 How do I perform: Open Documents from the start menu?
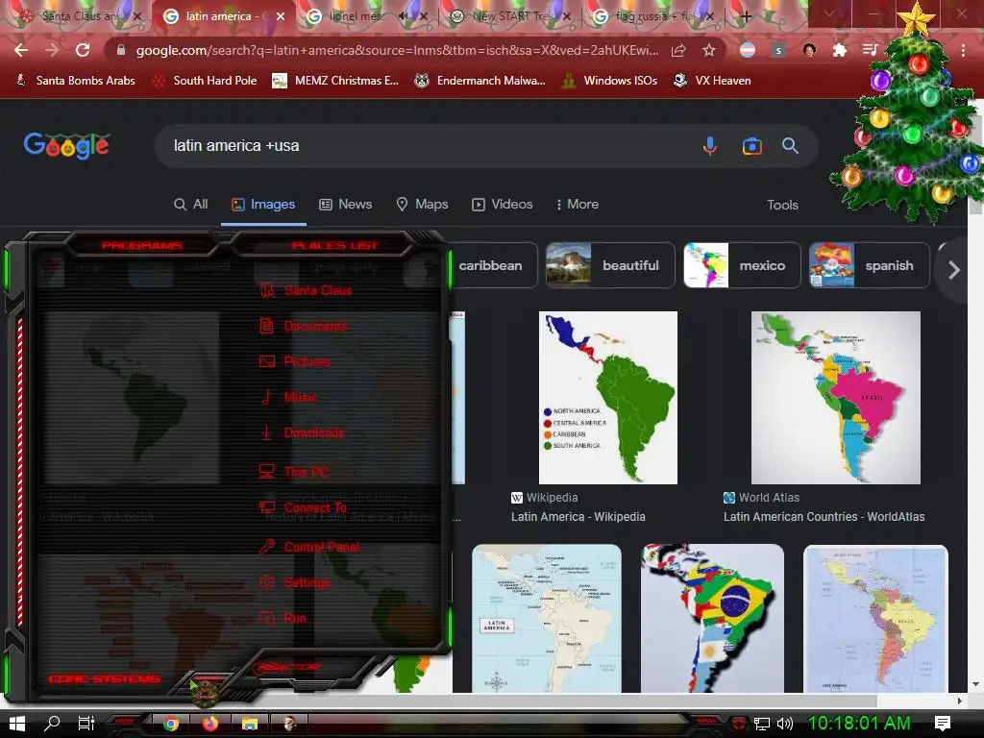304,327
